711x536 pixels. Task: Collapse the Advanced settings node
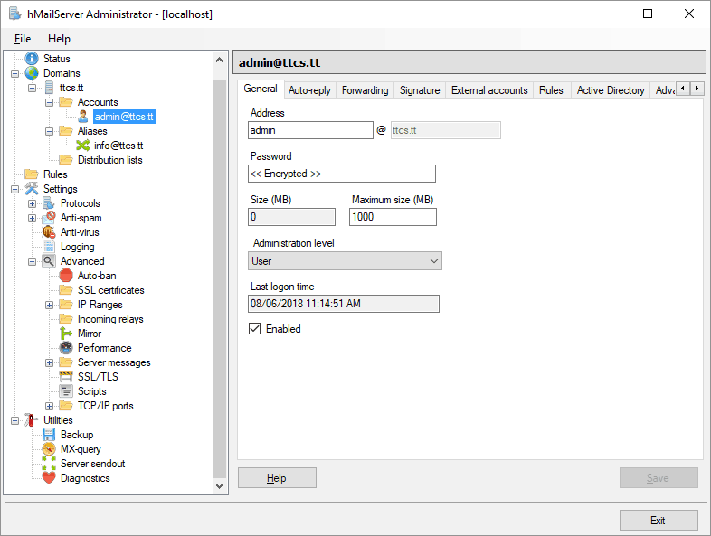click(33, 261)
